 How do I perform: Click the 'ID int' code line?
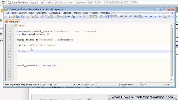coord(21,51)
